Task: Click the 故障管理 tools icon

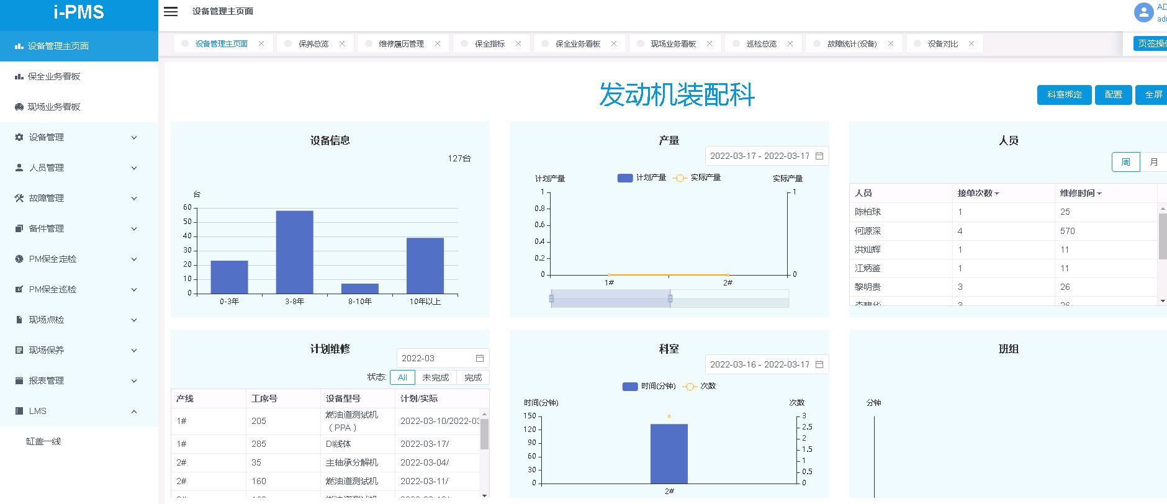Action: pyautogui.click(x=19, y=198)
